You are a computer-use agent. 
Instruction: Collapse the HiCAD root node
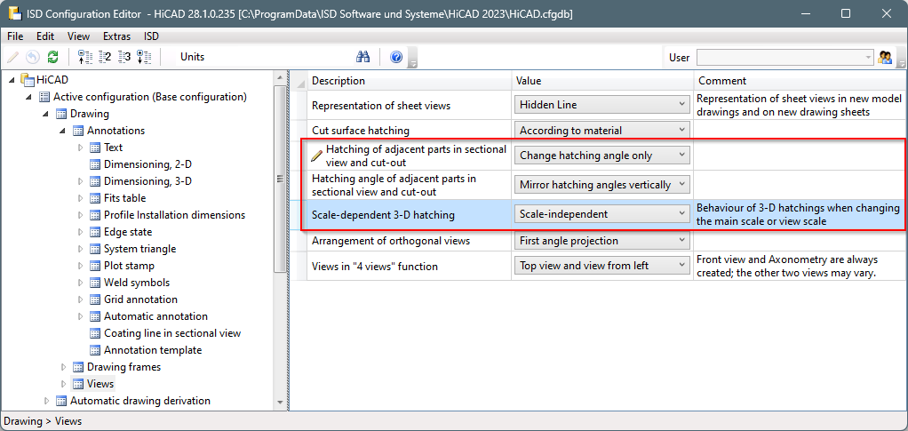[x=12, y=80]
